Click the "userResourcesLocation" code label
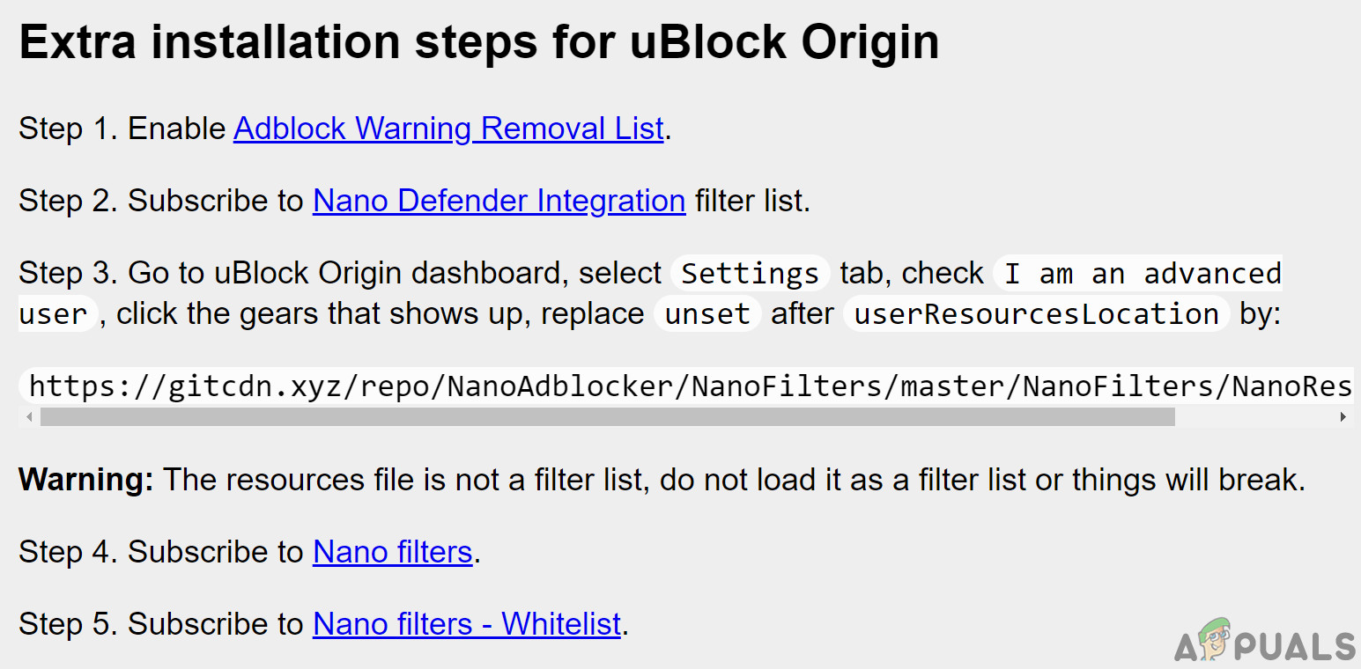Screen dimensions: 1361x669 tap(1036, 314)
